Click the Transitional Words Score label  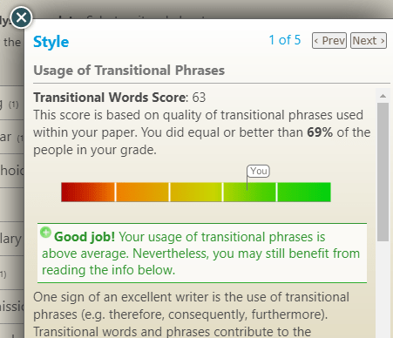[111, 98]
